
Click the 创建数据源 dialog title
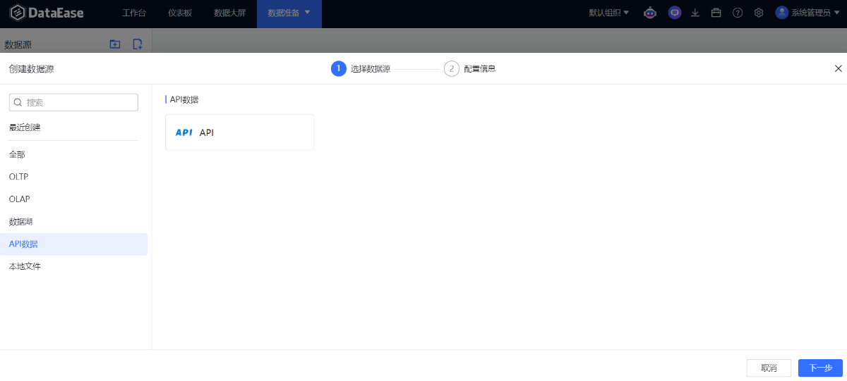[31, 69]
